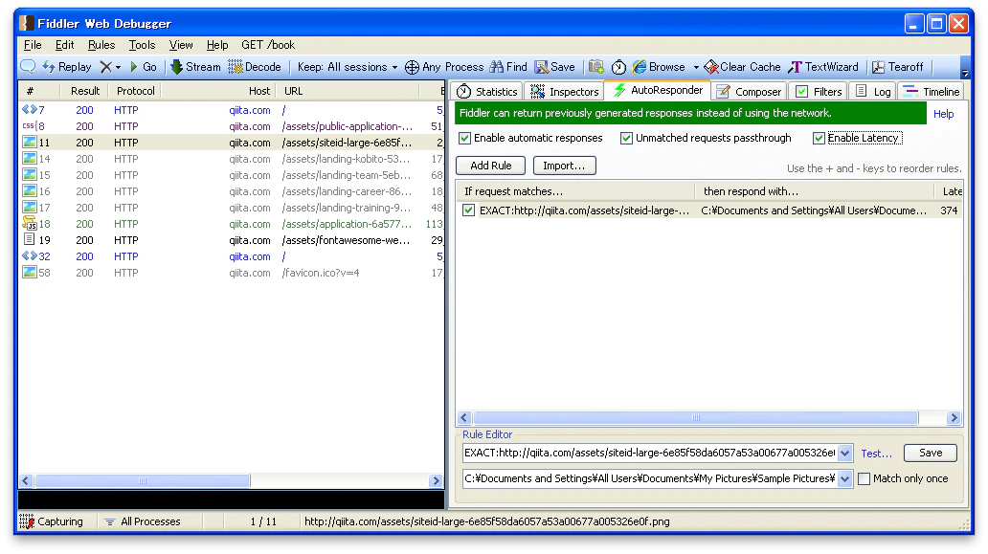Click Clear Cache in toolbar
988x554 pixels.
click(742, 67)
